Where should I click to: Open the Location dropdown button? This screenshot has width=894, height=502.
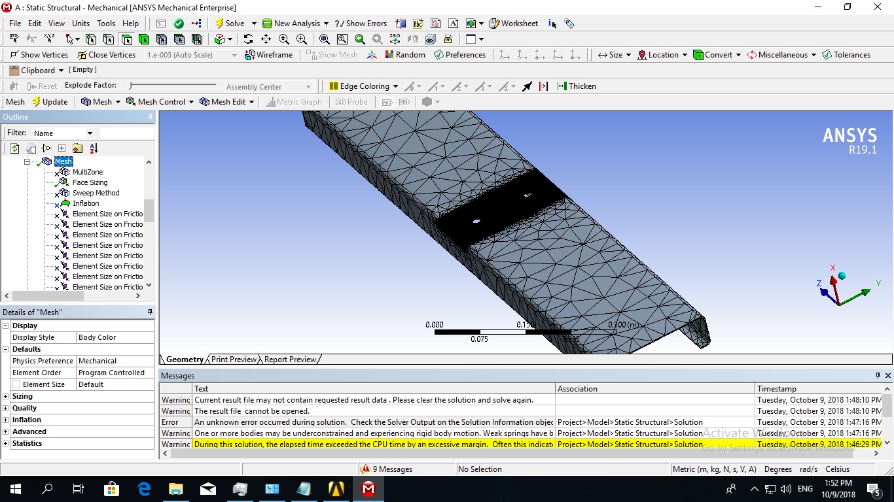pos(662,55)
